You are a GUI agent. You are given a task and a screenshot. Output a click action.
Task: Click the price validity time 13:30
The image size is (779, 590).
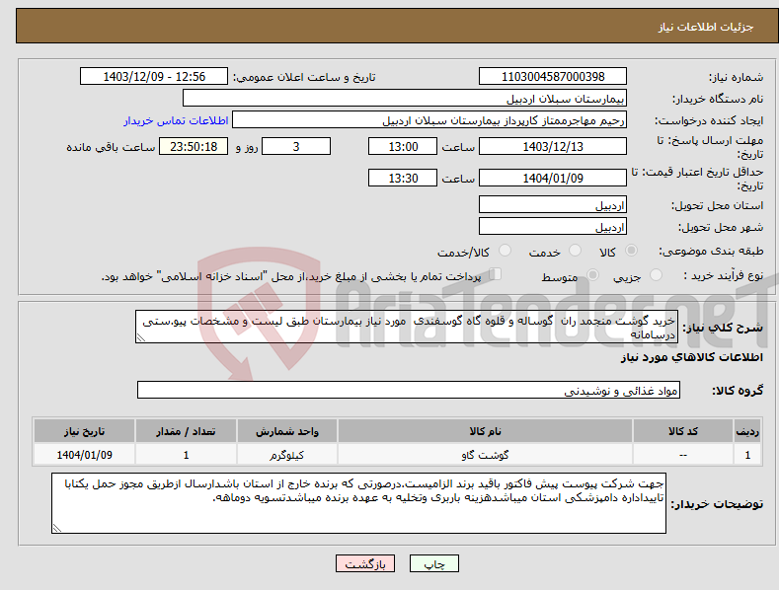click(403, 178)
